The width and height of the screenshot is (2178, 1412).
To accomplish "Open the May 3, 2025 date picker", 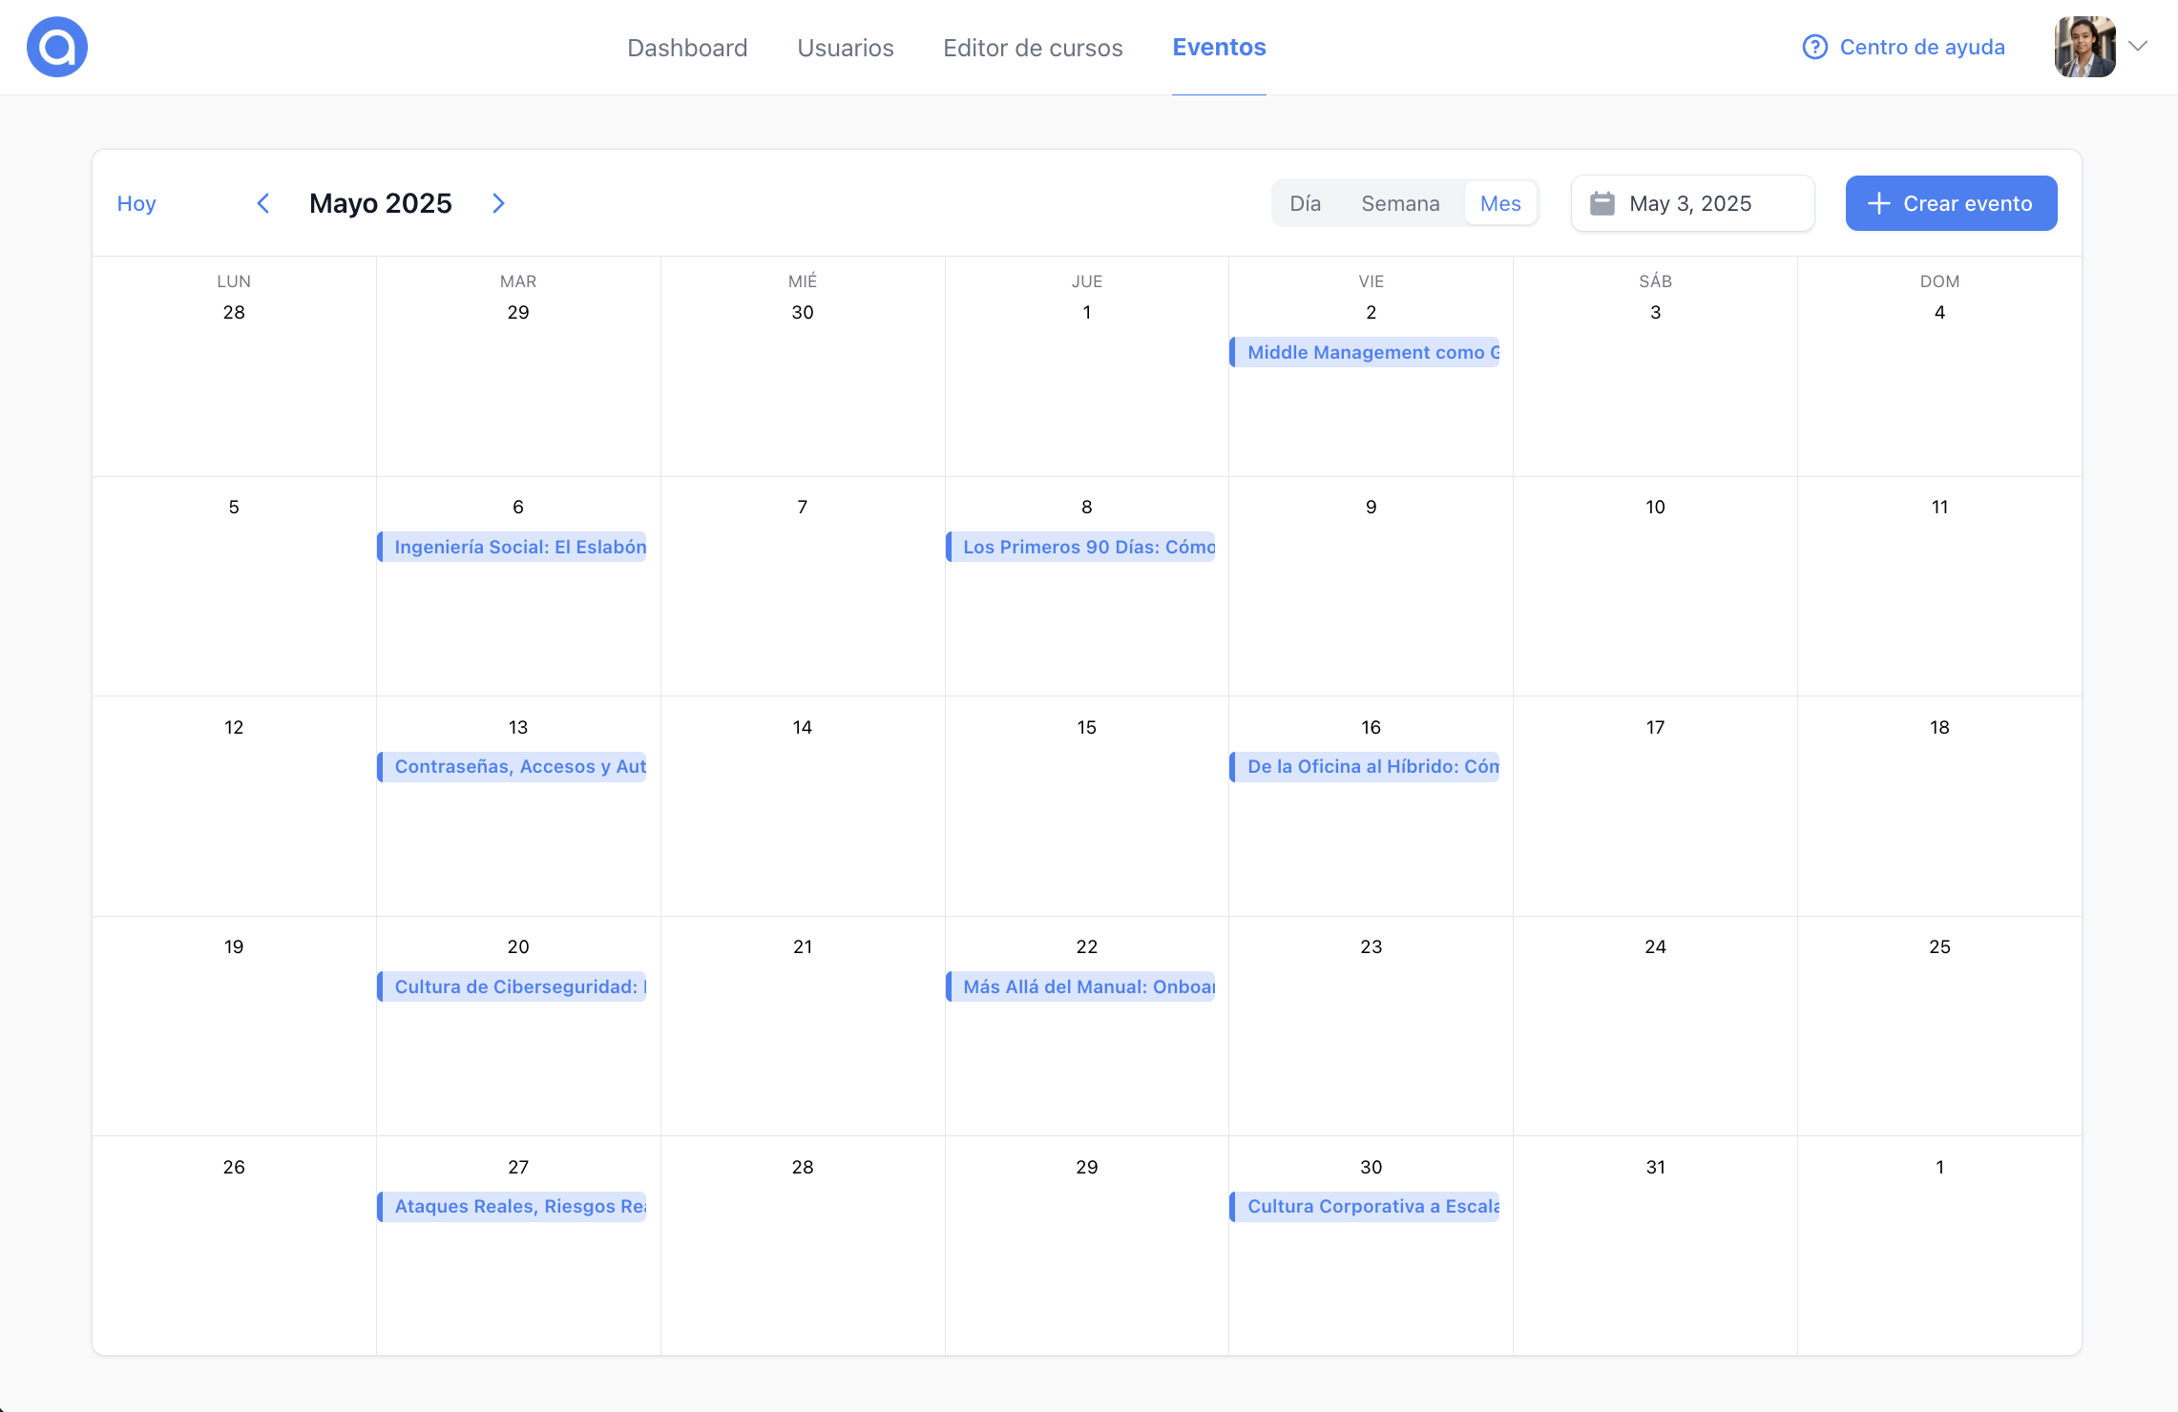I will 1692,203.
